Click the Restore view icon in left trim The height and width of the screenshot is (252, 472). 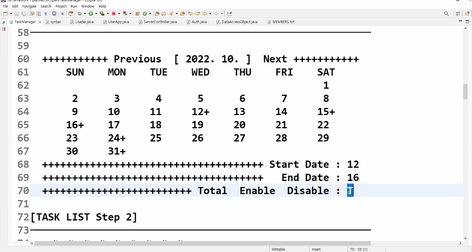(3, 22)
